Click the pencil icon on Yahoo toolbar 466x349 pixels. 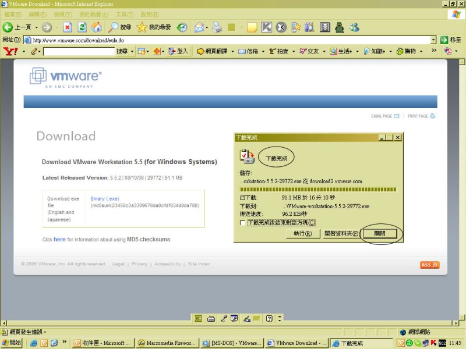coord(34,51)
